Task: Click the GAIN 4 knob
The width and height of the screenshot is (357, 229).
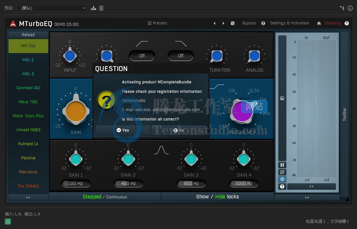Action: coord(244,159)
